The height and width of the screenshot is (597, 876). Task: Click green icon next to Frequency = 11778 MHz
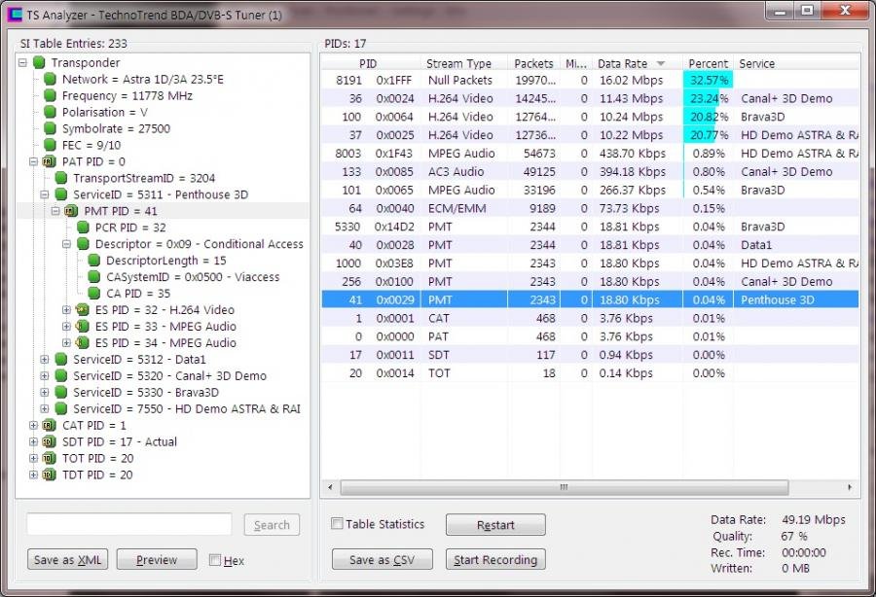(50, 96)
